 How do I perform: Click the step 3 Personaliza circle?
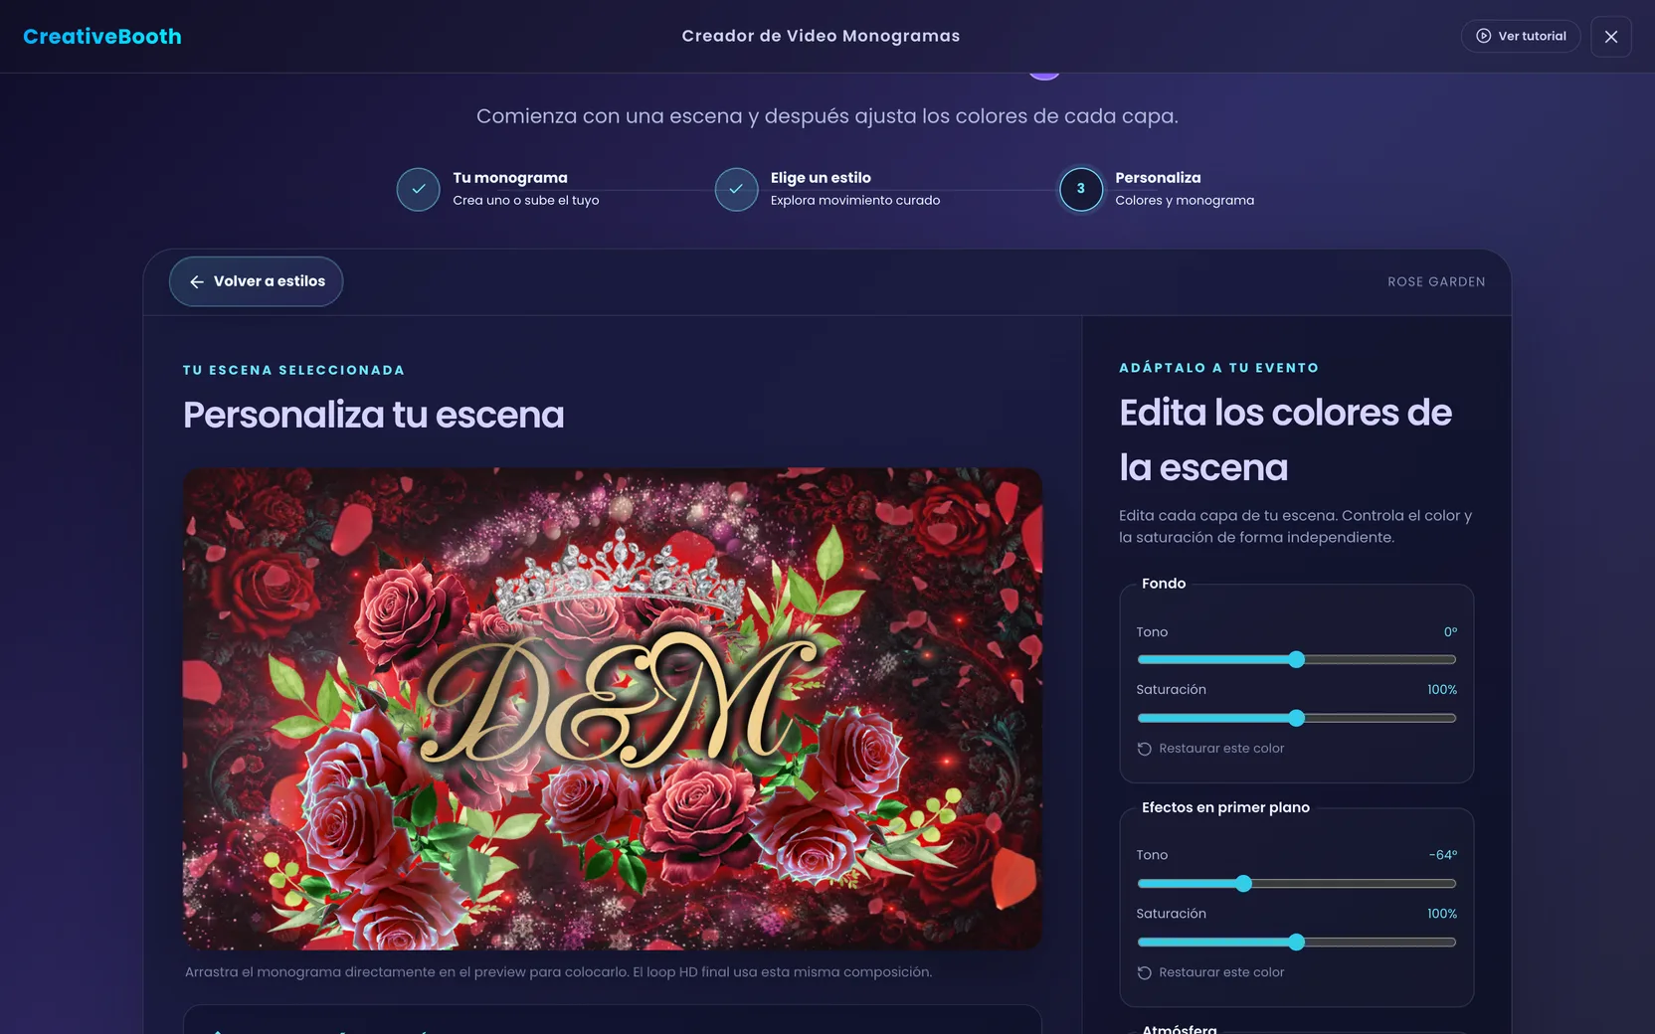pos(1081,189)
